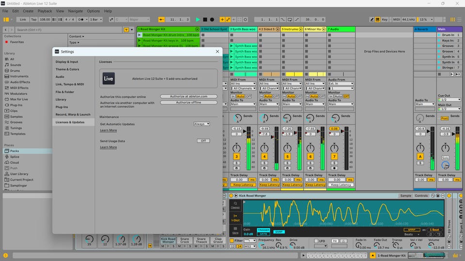Expand the Content filter in browser
The width and height of the screenshot is (465, 261).
coord(76,36)
